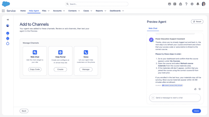
Task: Click the Done button
Action: (x=196, y=111)
